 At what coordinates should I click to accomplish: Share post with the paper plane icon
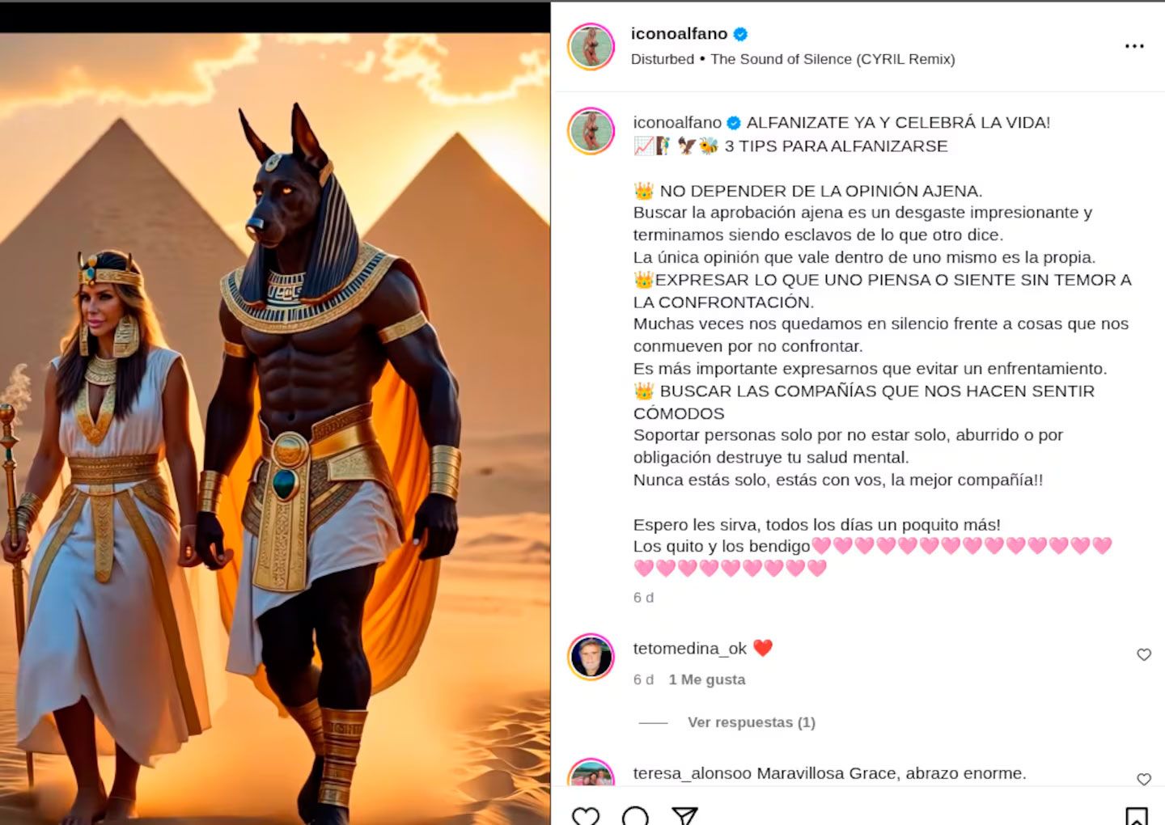(684, 815)
